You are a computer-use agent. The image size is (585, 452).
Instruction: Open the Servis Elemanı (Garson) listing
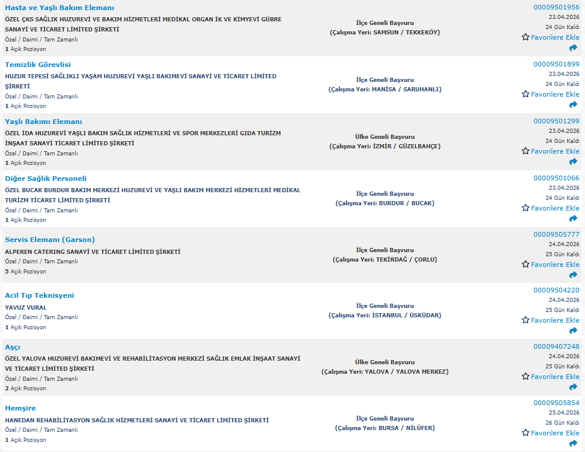[50, 240]
